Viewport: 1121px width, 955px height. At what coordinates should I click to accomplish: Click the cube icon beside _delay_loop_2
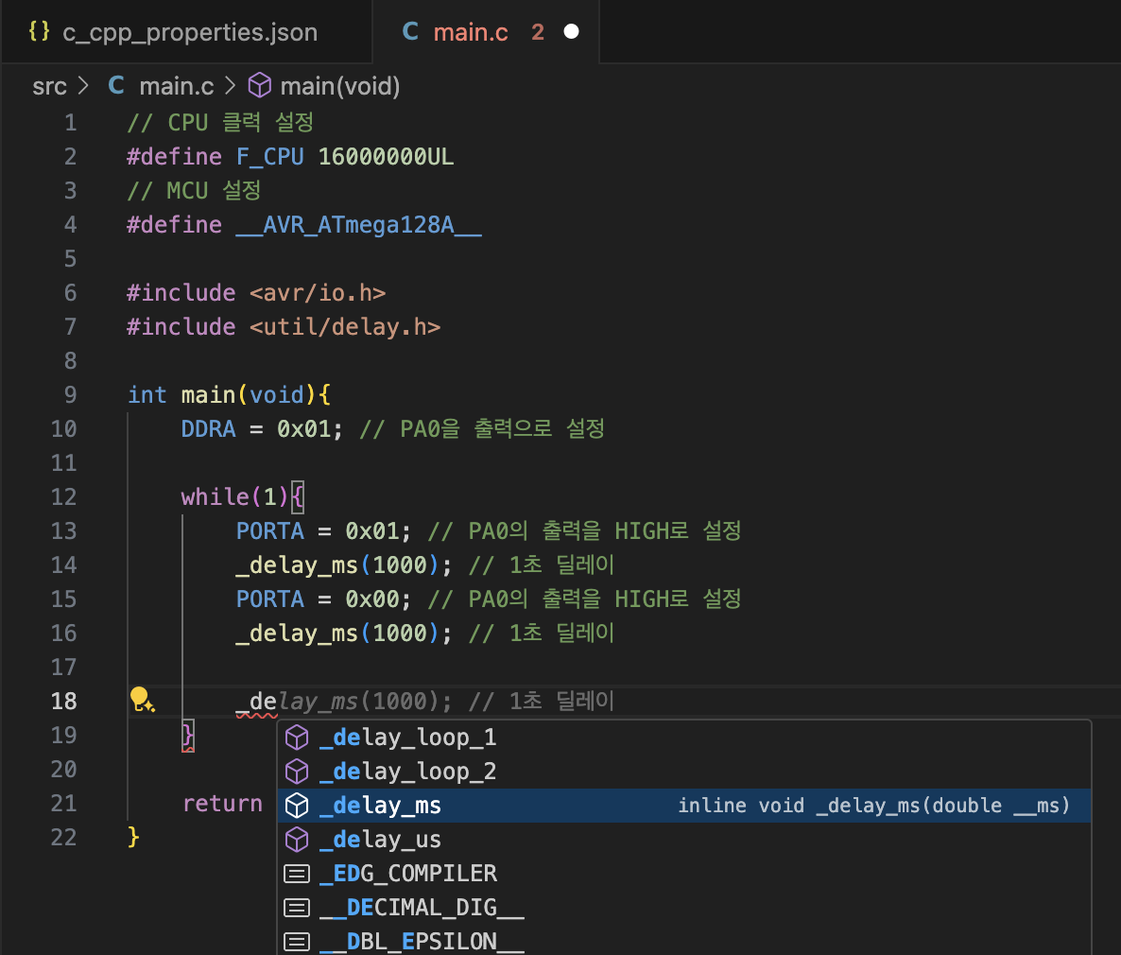(297, 772)
